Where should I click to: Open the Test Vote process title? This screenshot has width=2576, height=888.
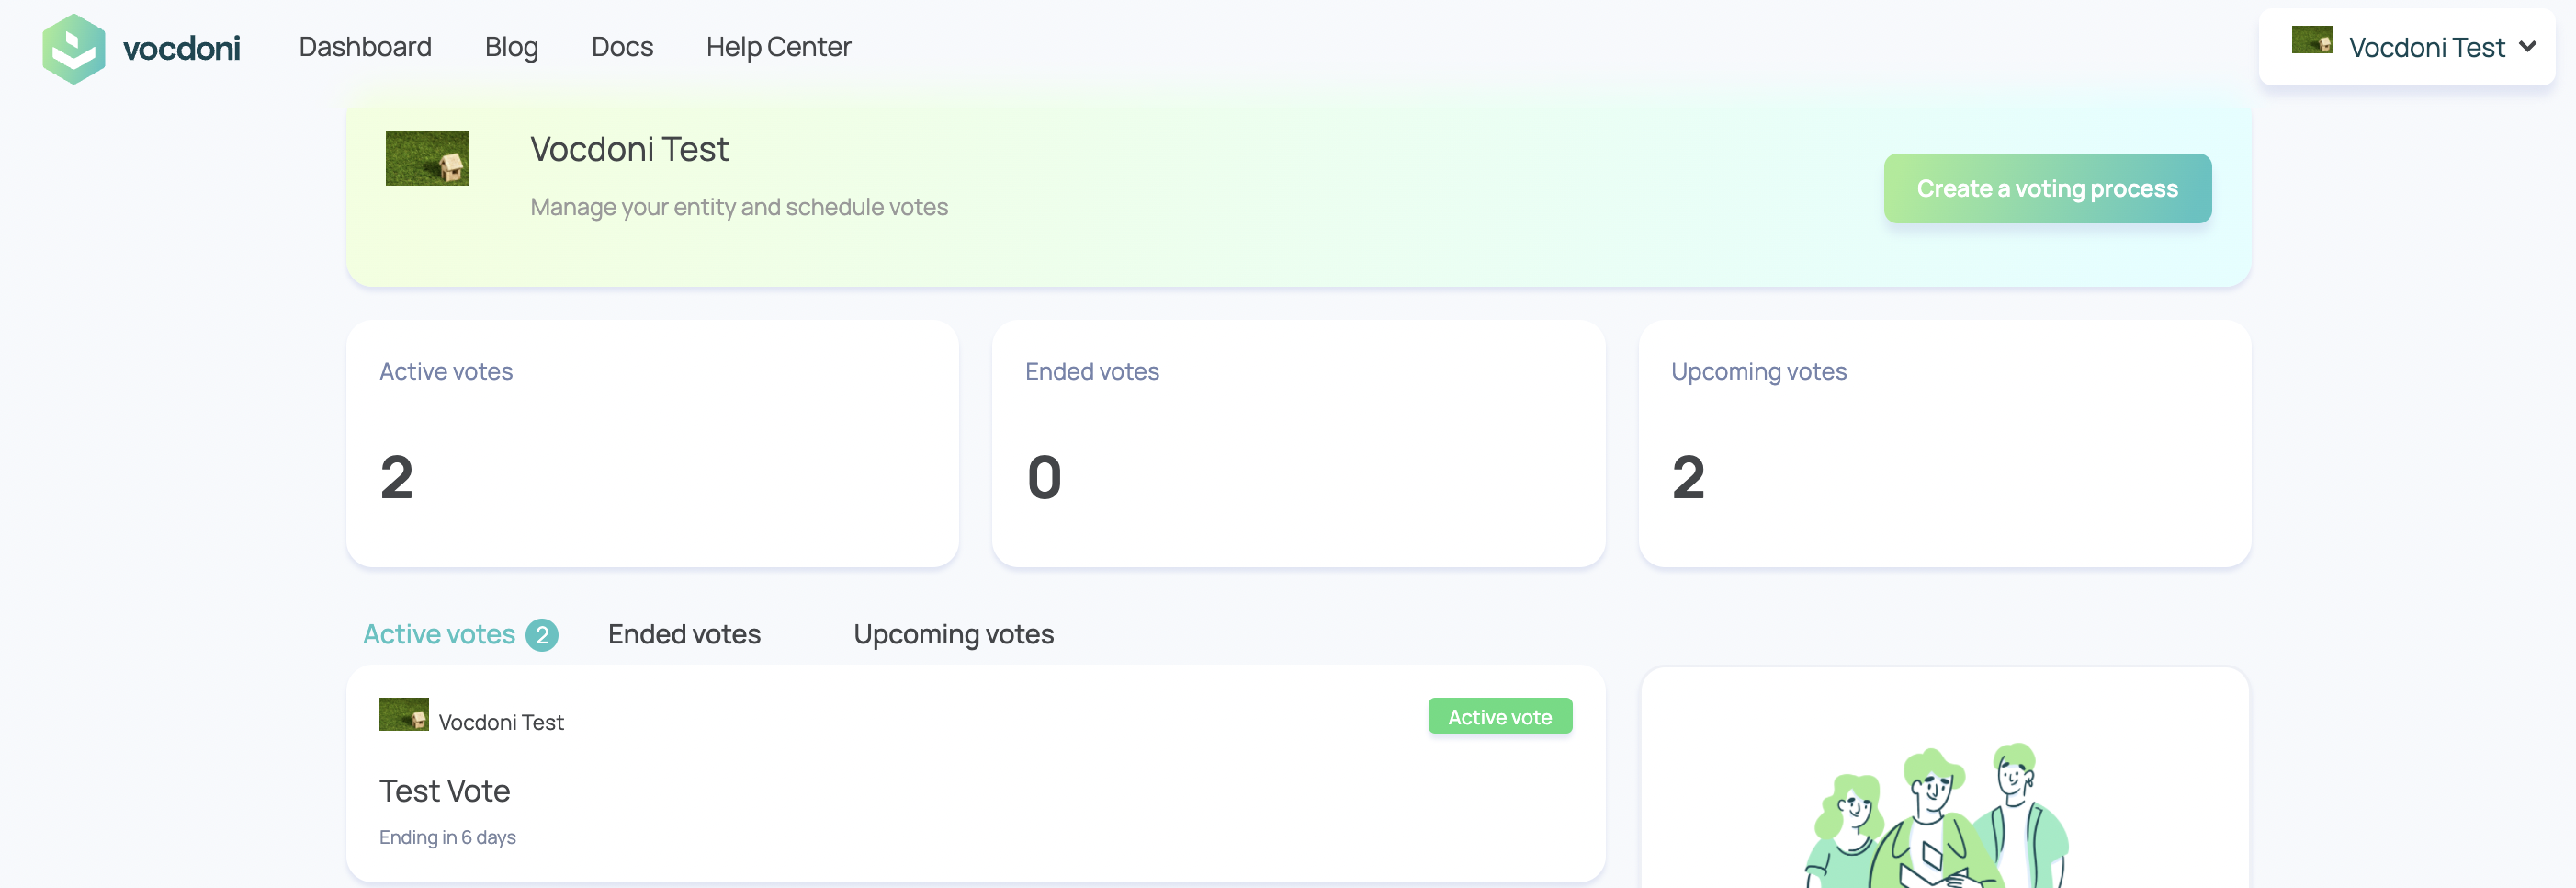tap(445, 791)
